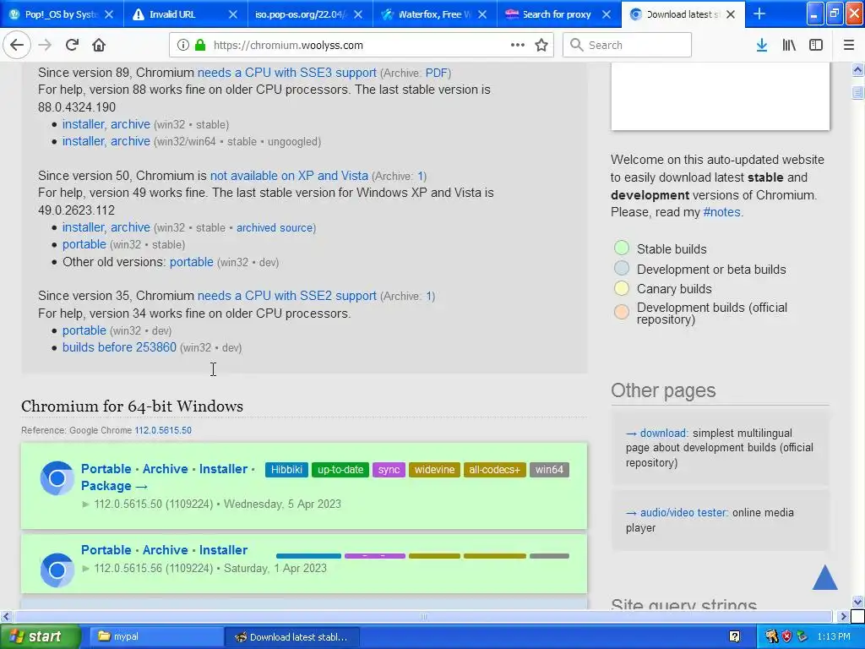Click the yellow Canary builds color circle

pos(622,288)
